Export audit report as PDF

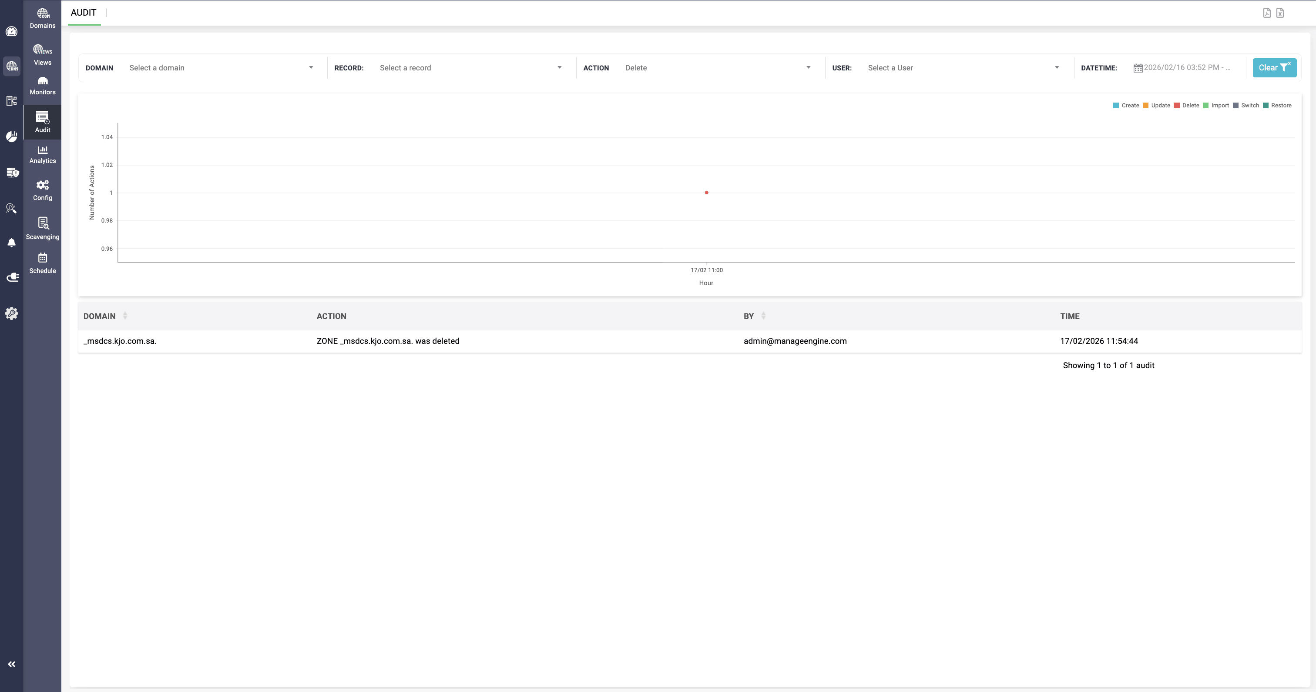[1266, 13]
